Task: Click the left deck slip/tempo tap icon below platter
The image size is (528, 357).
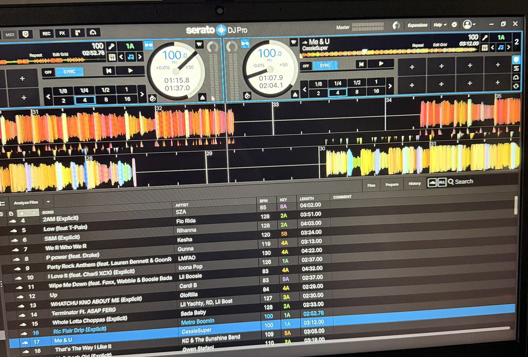Action: 153,98
